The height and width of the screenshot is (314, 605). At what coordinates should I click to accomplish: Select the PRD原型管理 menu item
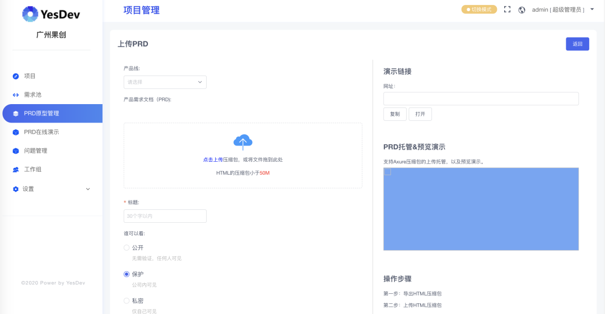pyautogui.click(x=53, y=114)
